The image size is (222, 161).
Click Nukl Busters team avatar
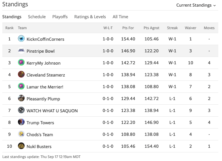click(x=21, y=146)
